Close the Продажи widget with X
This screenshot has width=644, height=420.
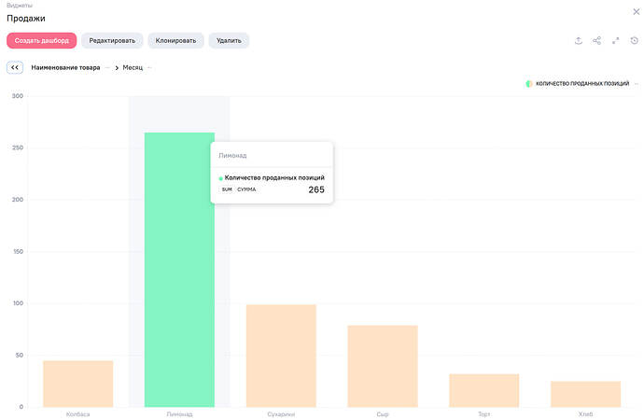(x=636, y=11)
